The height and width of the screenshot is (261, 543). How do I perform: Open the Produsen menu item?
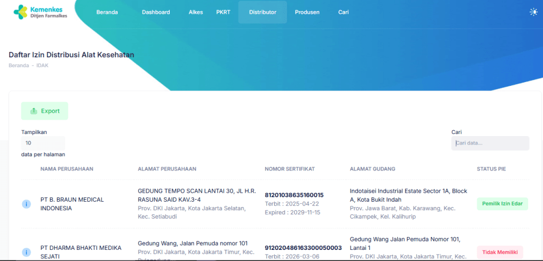(307, 12)
